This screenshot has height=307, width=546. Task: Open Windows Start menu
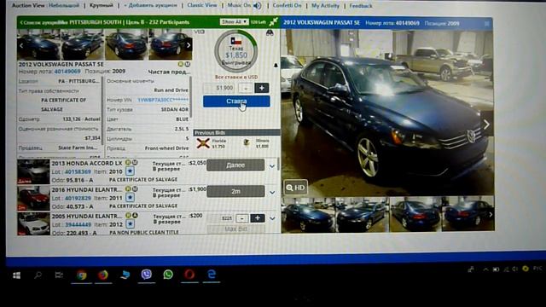click(16, 275)
